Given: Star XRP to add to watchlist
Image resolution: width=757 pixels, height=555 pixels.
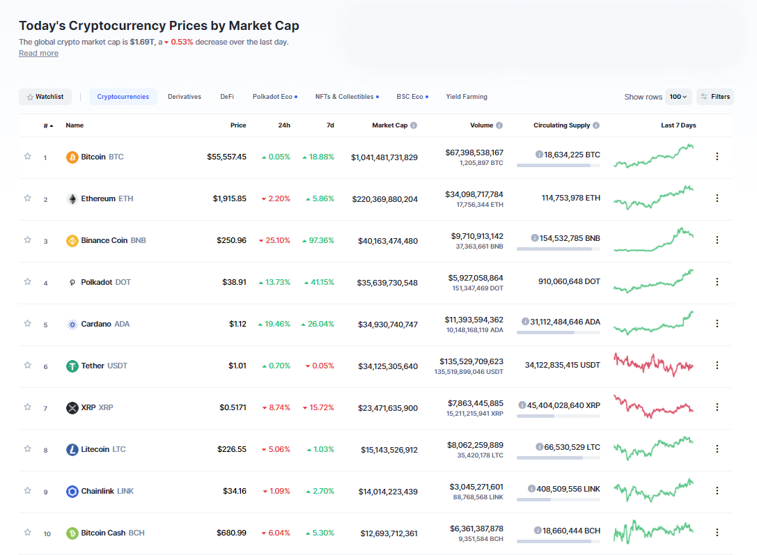Looking at the screenshot, I should tap(28, 407).
